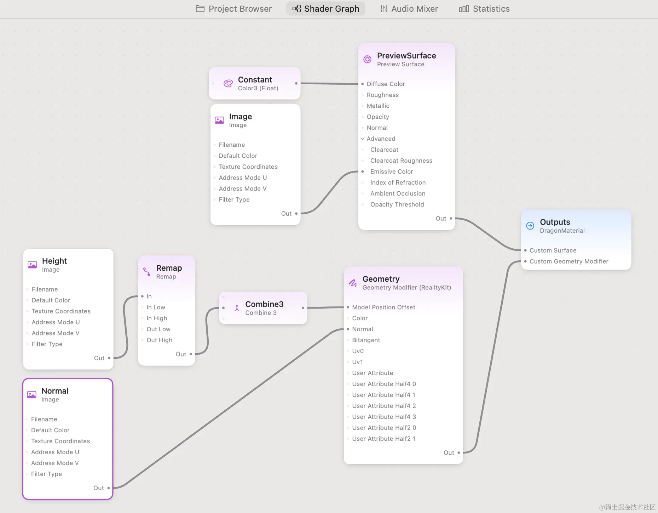Select the Geometry node title

(x=381, y=279)
